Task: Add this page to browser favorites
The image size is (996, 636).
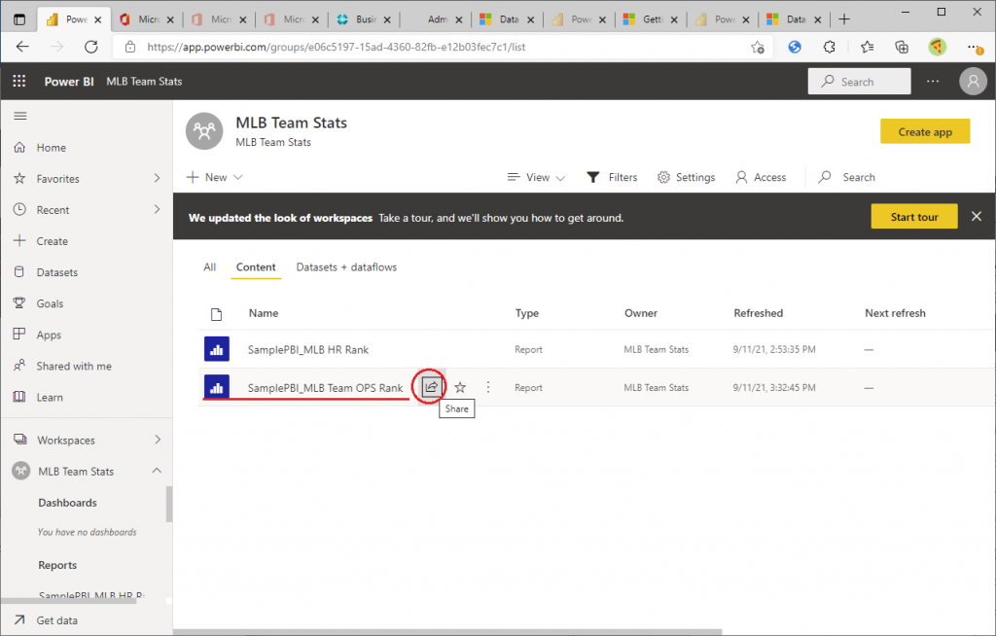Action: 757,47
